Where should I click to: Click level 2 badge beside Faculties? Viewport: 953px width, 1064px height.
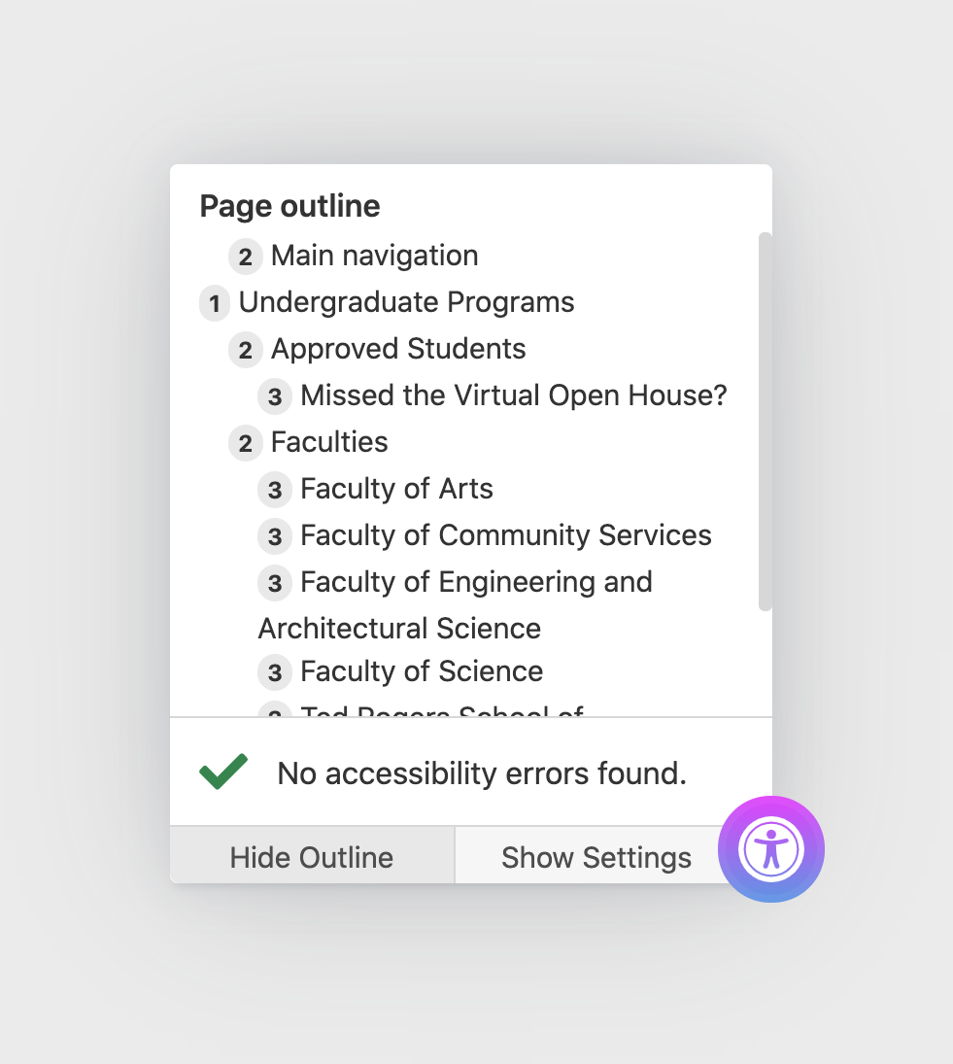[x=245, y=444]
